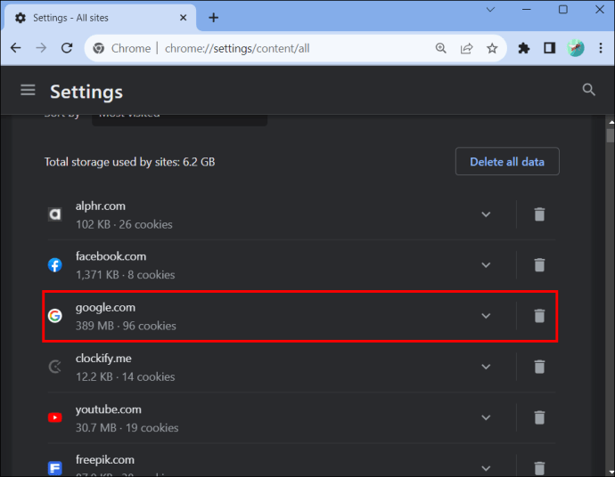This screenshot has width=615, height=477.
Task: Expand the alphr.com entry
Action: 486,214
